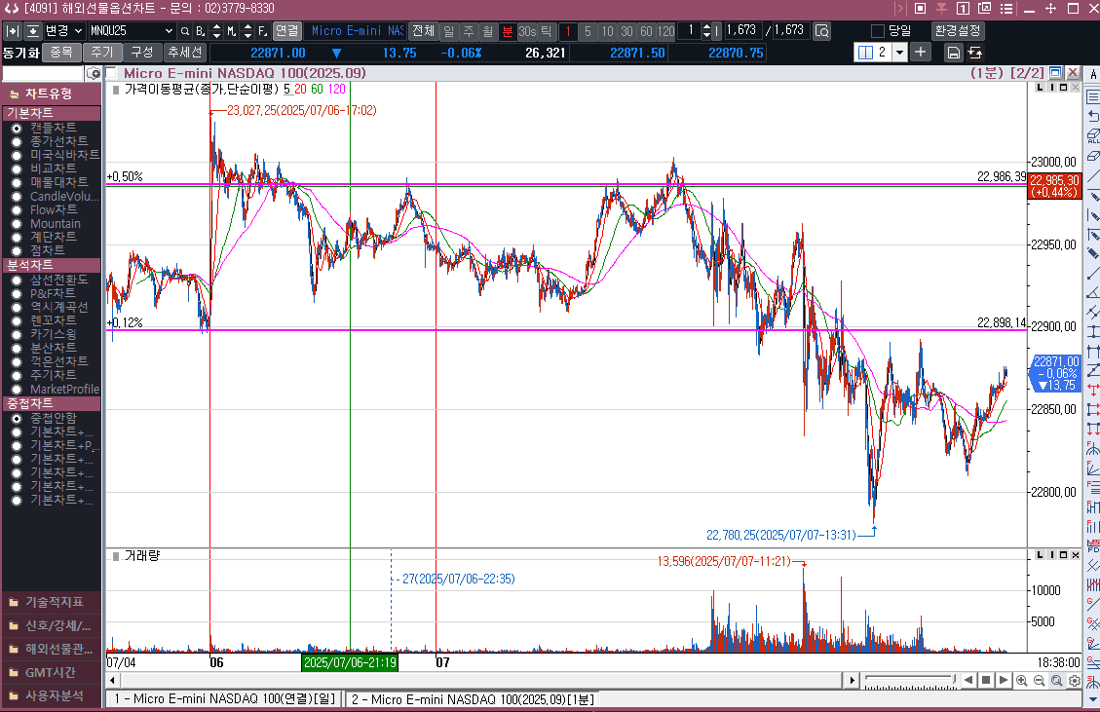Click the fit-all zoom magnifier icon

[1056, 681]
